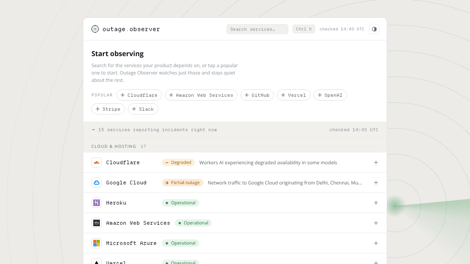Click the Heroku service name

click(116, 203)
